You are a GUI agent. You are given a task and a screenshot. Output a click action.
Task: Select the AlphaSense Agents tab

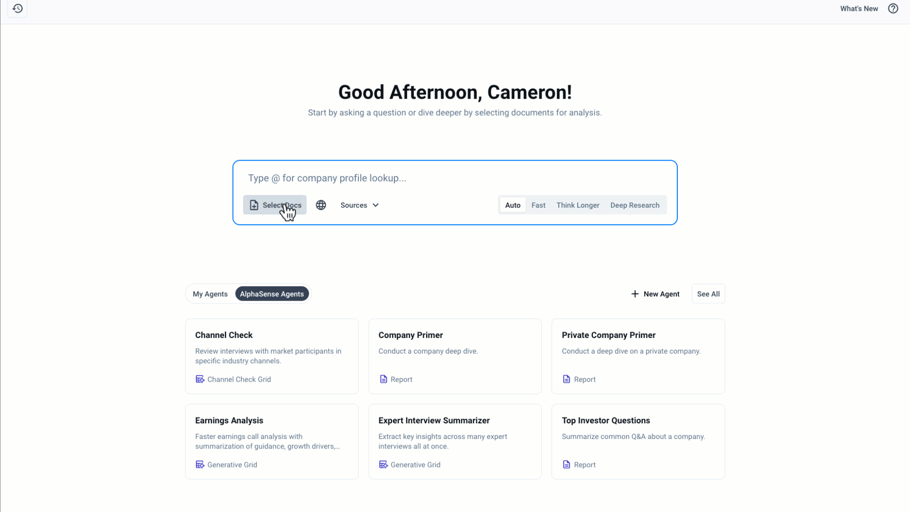click(272, 293)
